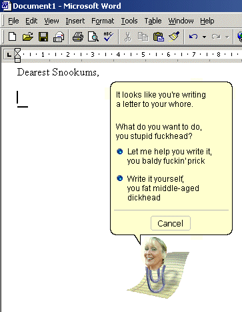
Task: Paste from clipboard icon
Action: click(159, 37)
